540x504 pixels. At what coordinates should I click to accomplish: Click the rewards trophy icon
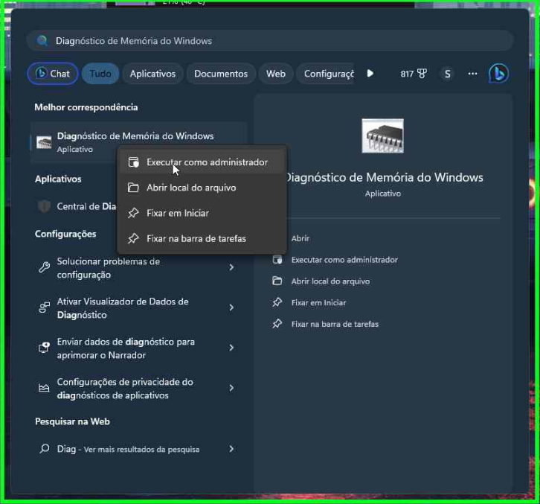tap(422, 74)
